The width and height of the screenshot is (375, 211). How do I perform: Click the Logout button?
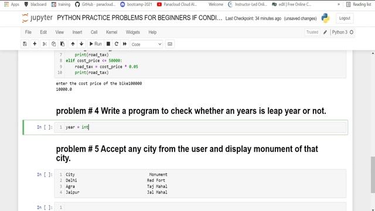point(345,18)
